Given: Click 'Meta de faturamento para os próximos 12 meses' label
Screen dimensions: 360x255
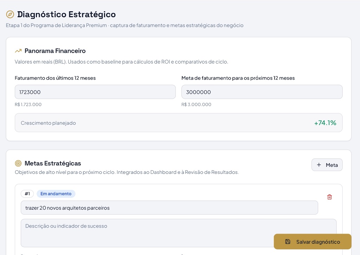Looking at the screenshot, I should pos(238,78).
